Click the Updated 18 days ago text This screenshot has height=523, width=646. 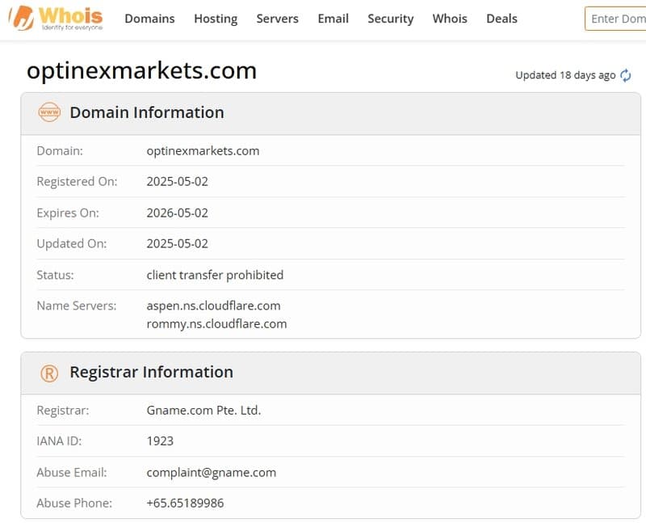pyautogui.click(x=565, y=75)
